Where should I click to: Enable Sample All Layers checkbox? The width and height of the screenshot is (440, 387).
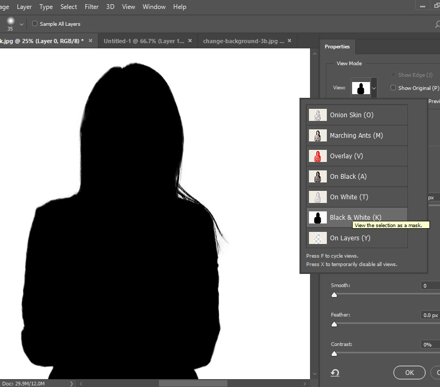click(35, 24)
